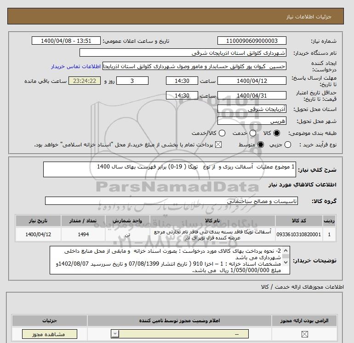This screenshot has width=354, height=343.
Task: Click the delivery city هریس field
Action: [x=252, y=121]
